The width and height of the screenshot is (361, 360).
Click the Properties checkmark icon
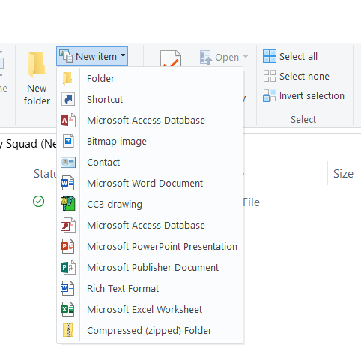pos(171,58)
